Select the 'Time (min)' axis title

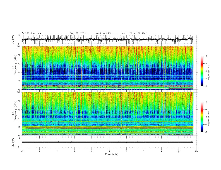(112, 154)
